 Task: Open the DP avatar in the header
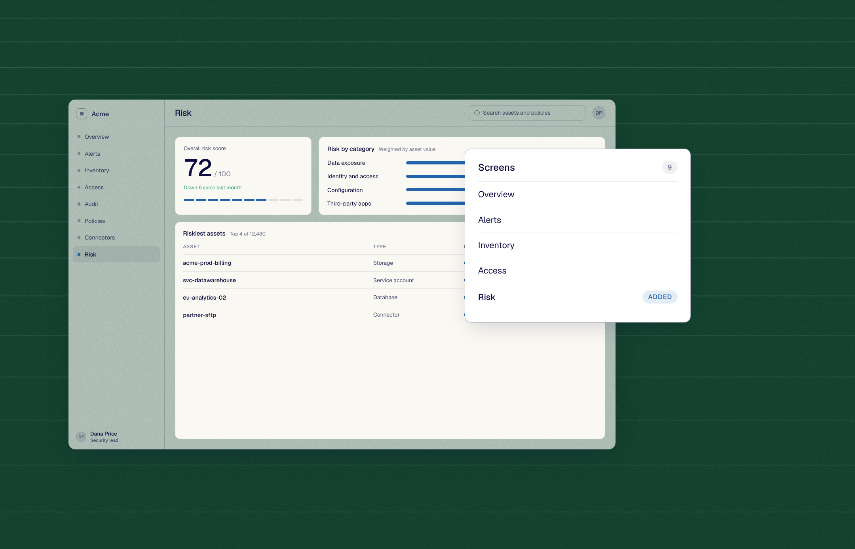(598, 113)
